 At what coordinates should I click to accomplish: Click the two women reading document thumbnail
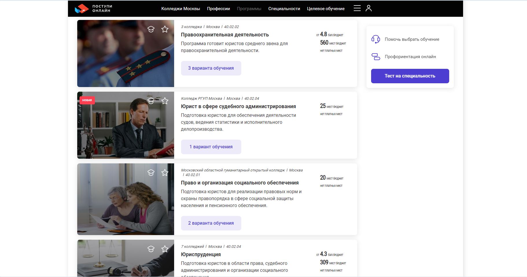(126, 199)
